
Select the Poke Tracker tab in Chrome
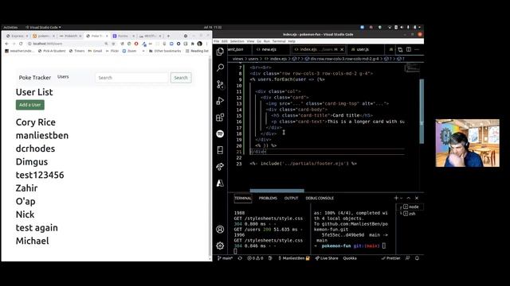pos(96,36)
